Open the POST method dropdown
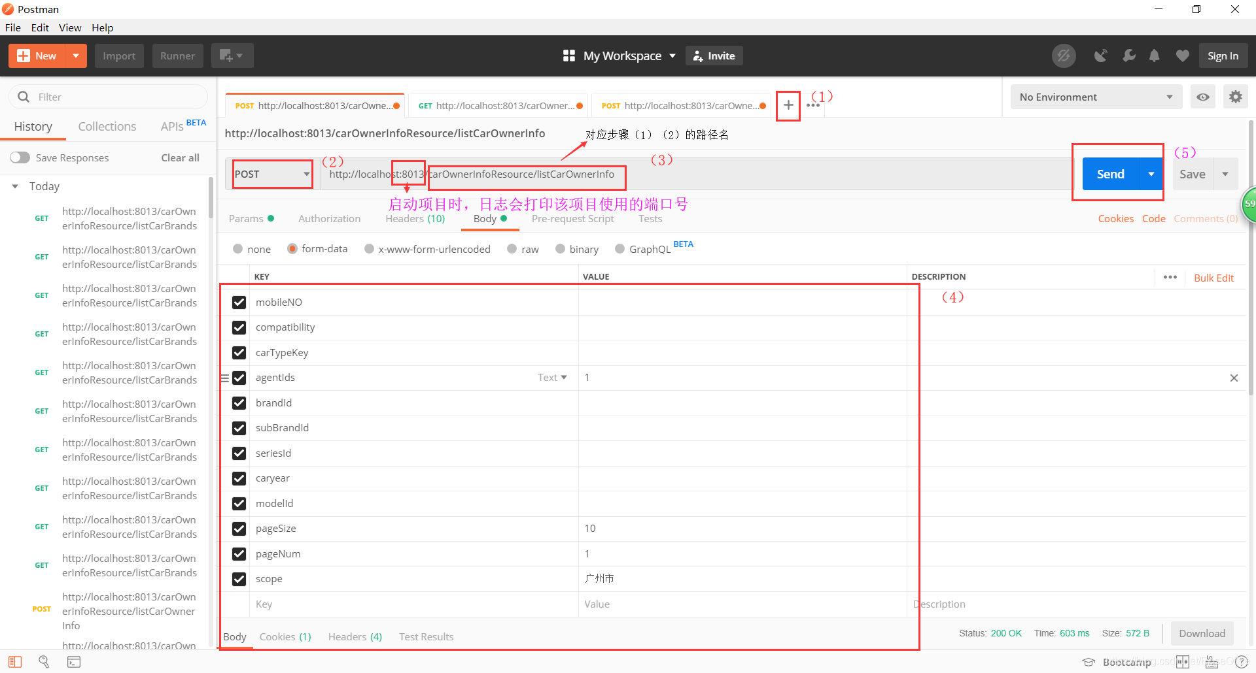This screenshot has height=673, width=1256. pos(272,174)
